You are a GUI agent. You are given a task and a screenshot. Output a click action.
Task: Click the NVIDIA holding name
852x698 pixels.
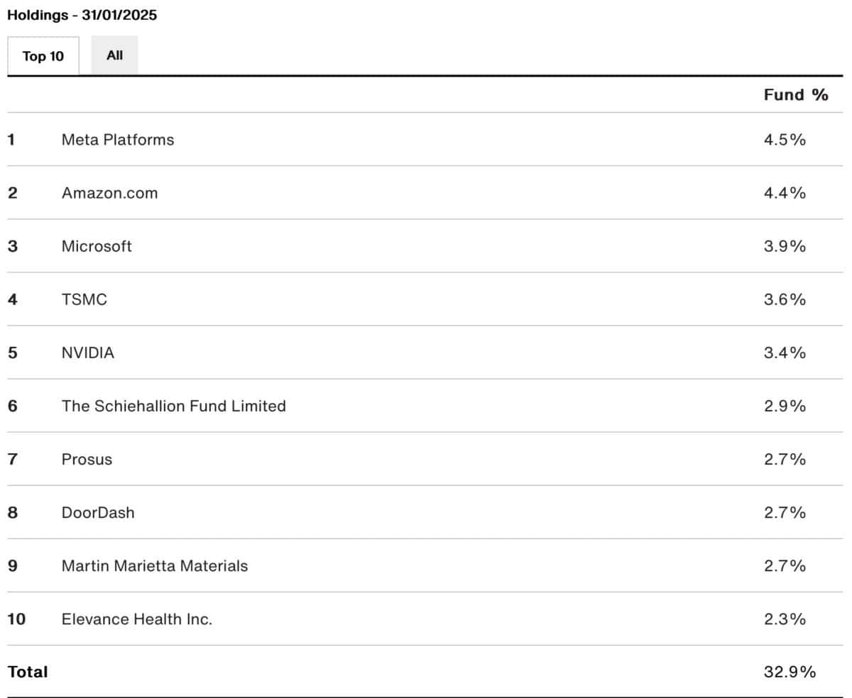click(x=88, y=353)
